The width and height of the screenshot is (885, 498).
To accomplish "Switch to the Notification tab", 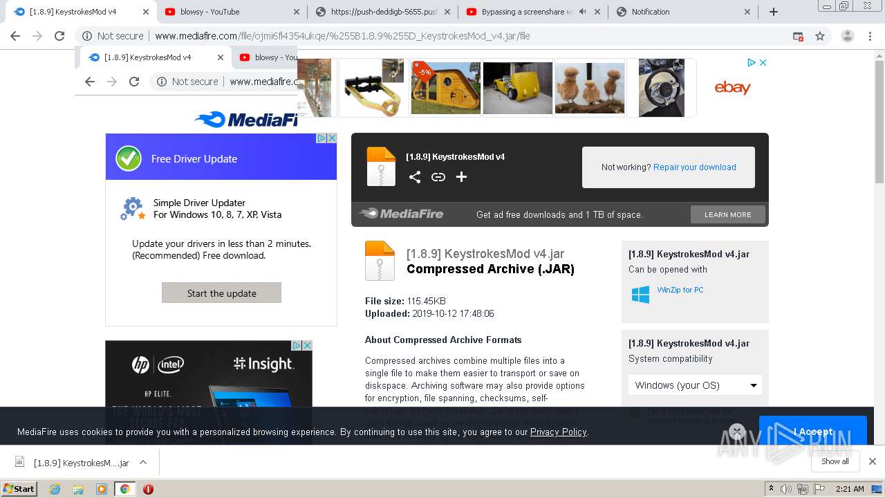I will [x=683, y=12].
